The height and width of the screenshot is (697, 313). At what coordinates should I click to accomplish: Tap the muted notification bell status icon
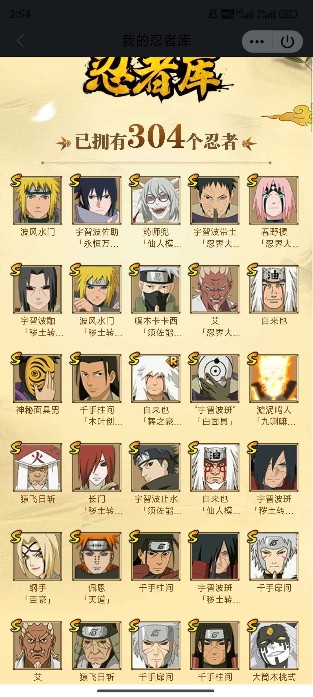coord(213,14)
